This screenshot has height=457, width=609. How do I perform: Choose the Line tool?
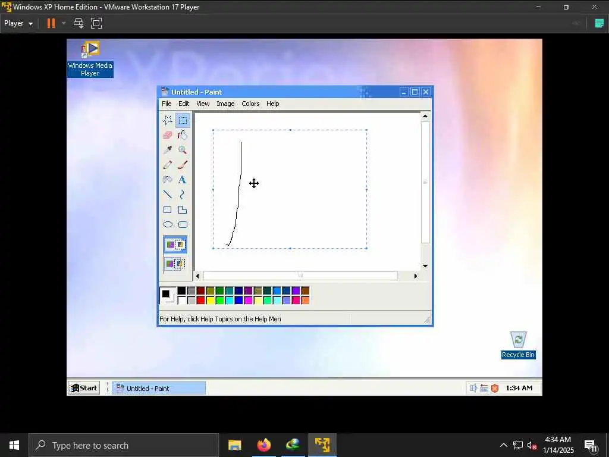(x=167, y=195)
